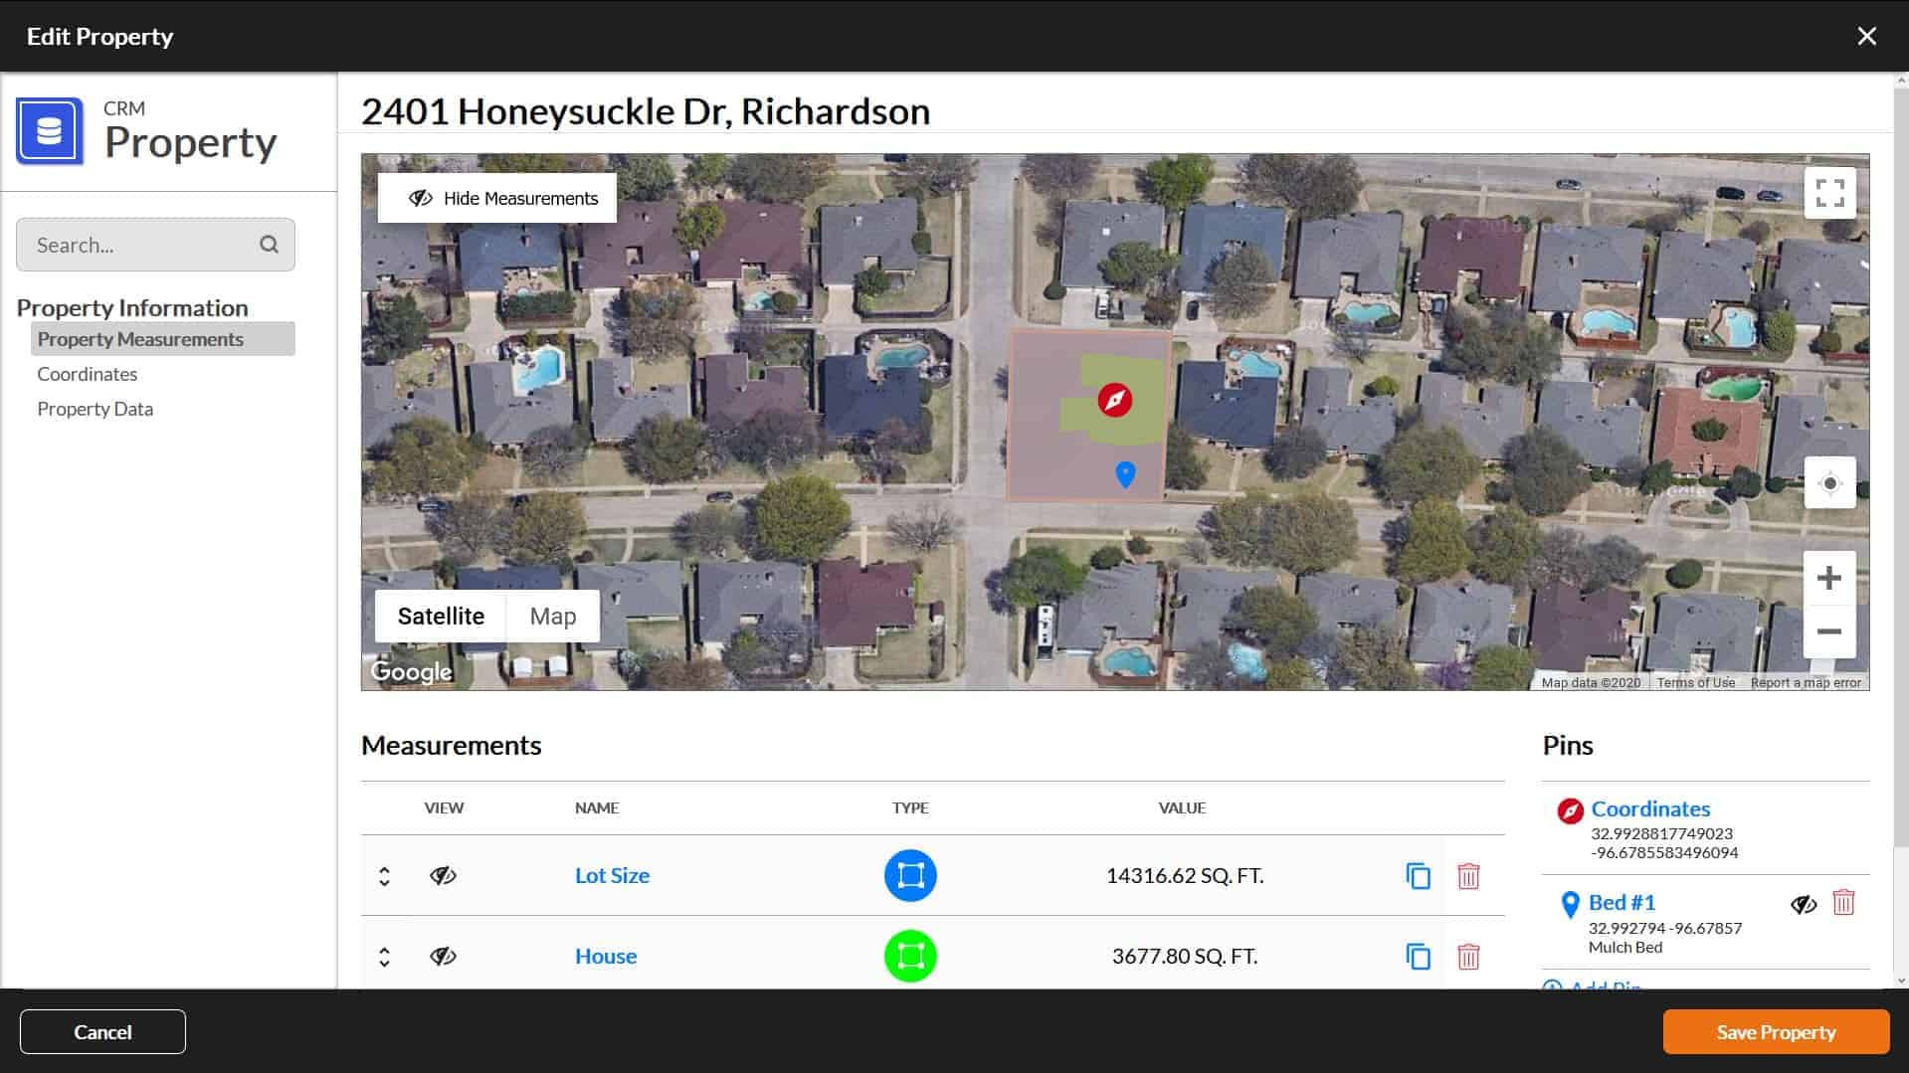The width and height of the screenshot is (1909, 1073).
Task: Switch to Satellite map view
Action: 441,616
